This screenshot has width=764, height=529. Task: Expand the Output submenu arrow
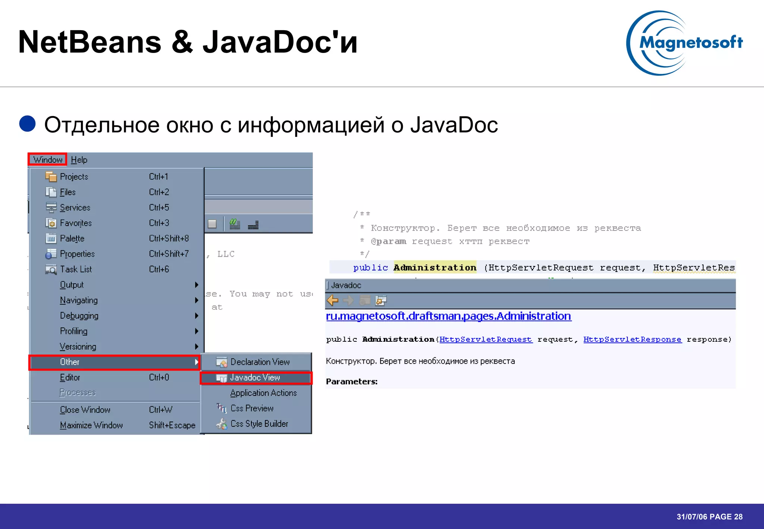tap(197, 285)
